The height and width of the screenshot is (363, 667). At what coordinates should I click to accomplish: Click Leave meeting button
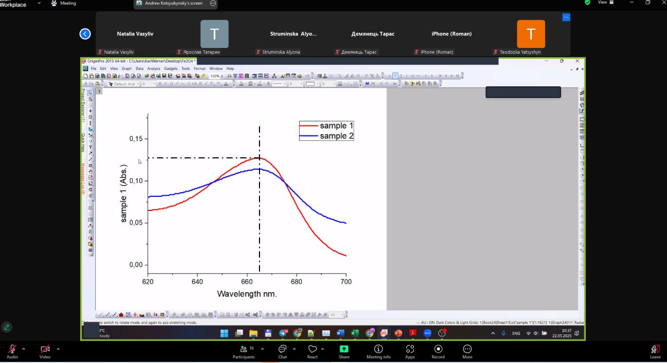655,352
